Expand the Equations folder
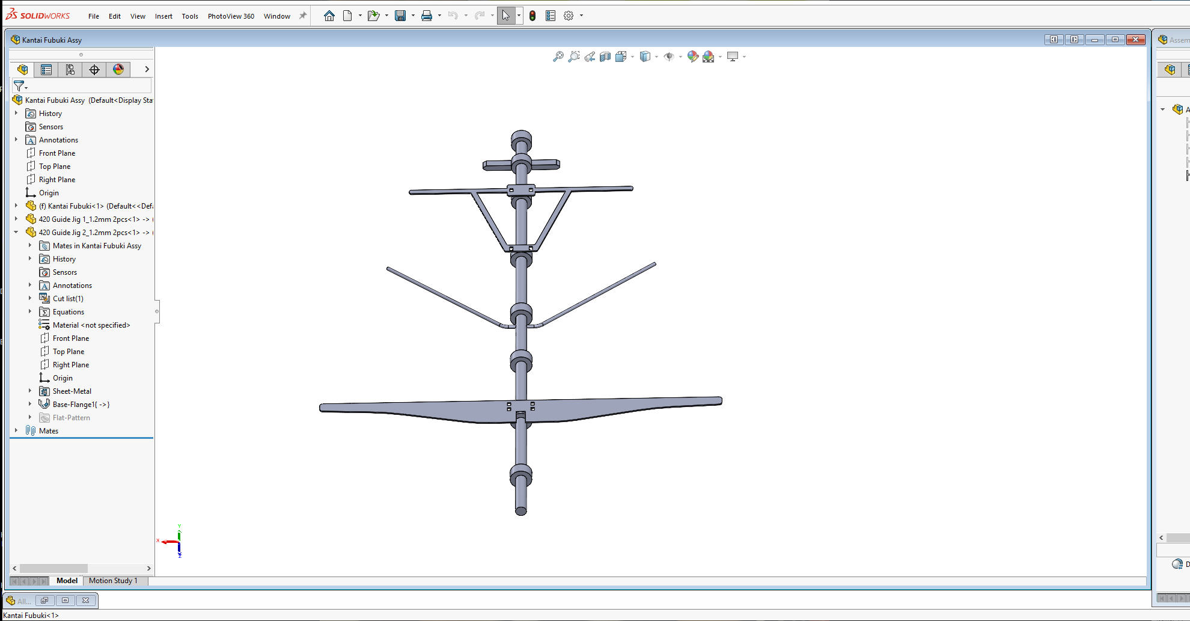The image size is (1190, 621). click(30, 311)
